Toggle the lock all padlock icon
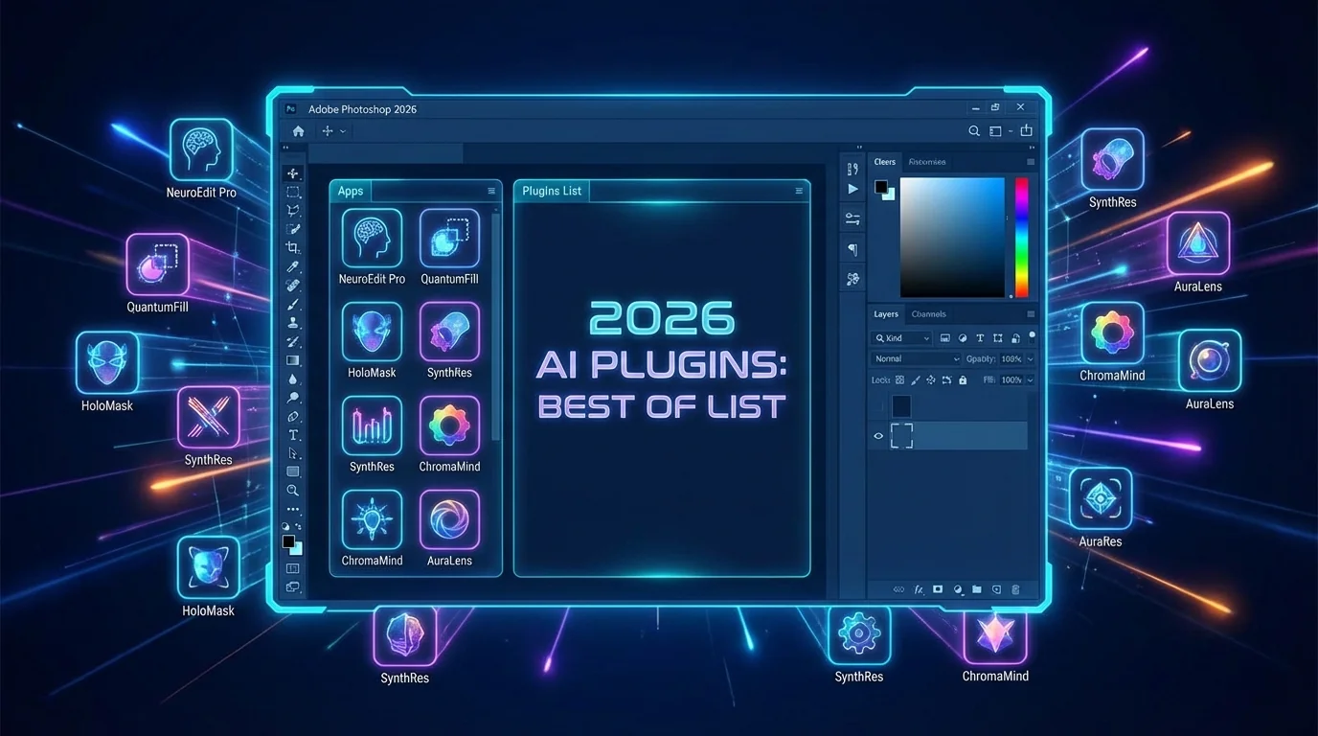Image resolution: width=1318 pixels, height=736 pixels. coord(963,380)
